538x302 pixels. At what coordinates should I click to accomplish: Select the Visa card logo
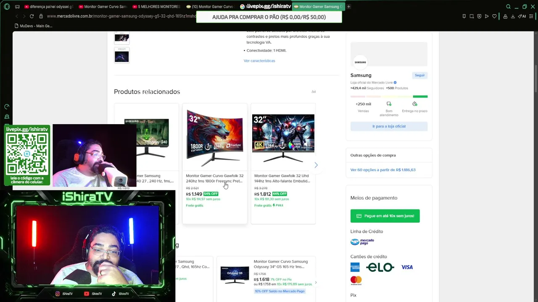(407, 267)
